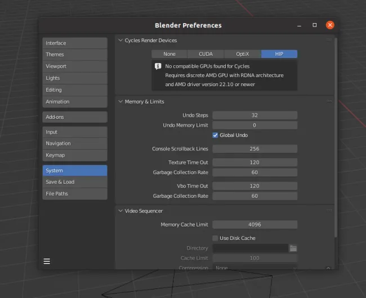Select OptiX as Cycles render device
The width and height of the screenshot is (366, 298).
(243, 54)
